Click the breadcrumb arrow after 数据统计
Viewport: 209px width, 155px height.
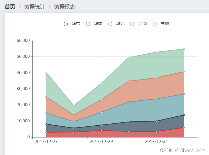tap(50, 7)
